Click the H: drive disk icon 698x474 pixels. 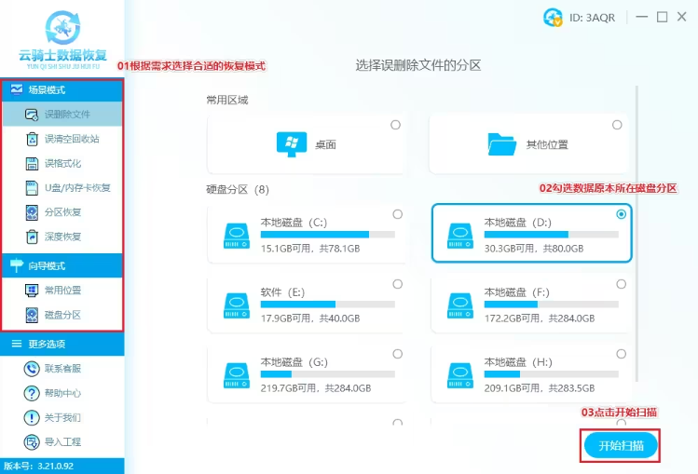(x=460, y=375)
